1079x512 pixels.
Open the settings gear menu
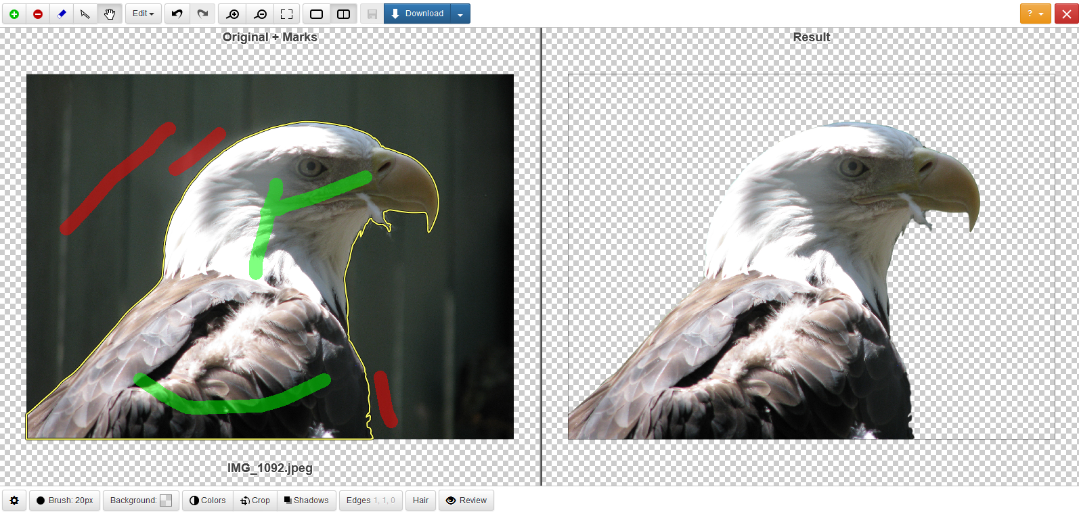pyautogui.click(x=14, y=501)
